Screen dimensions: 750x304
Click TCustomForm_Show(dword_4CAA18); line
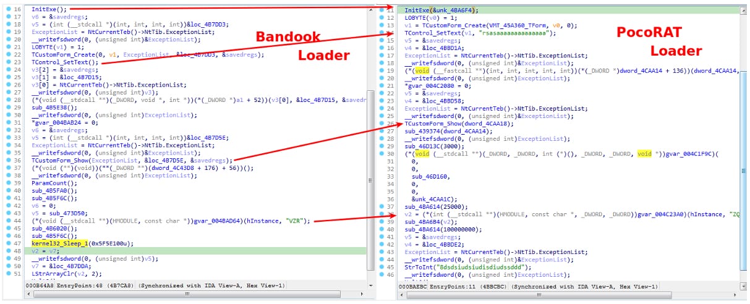click(458, 124)
